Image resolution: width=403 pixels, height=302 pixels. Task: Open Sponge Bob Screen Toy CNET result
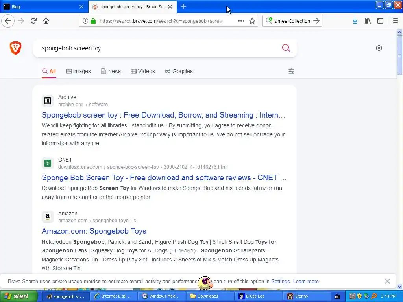click(x=164, y=177)
